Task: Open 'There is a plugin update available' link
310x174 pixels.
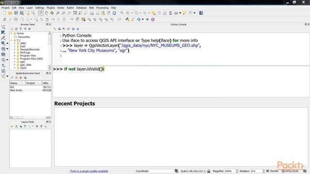Action: [89, 171]
